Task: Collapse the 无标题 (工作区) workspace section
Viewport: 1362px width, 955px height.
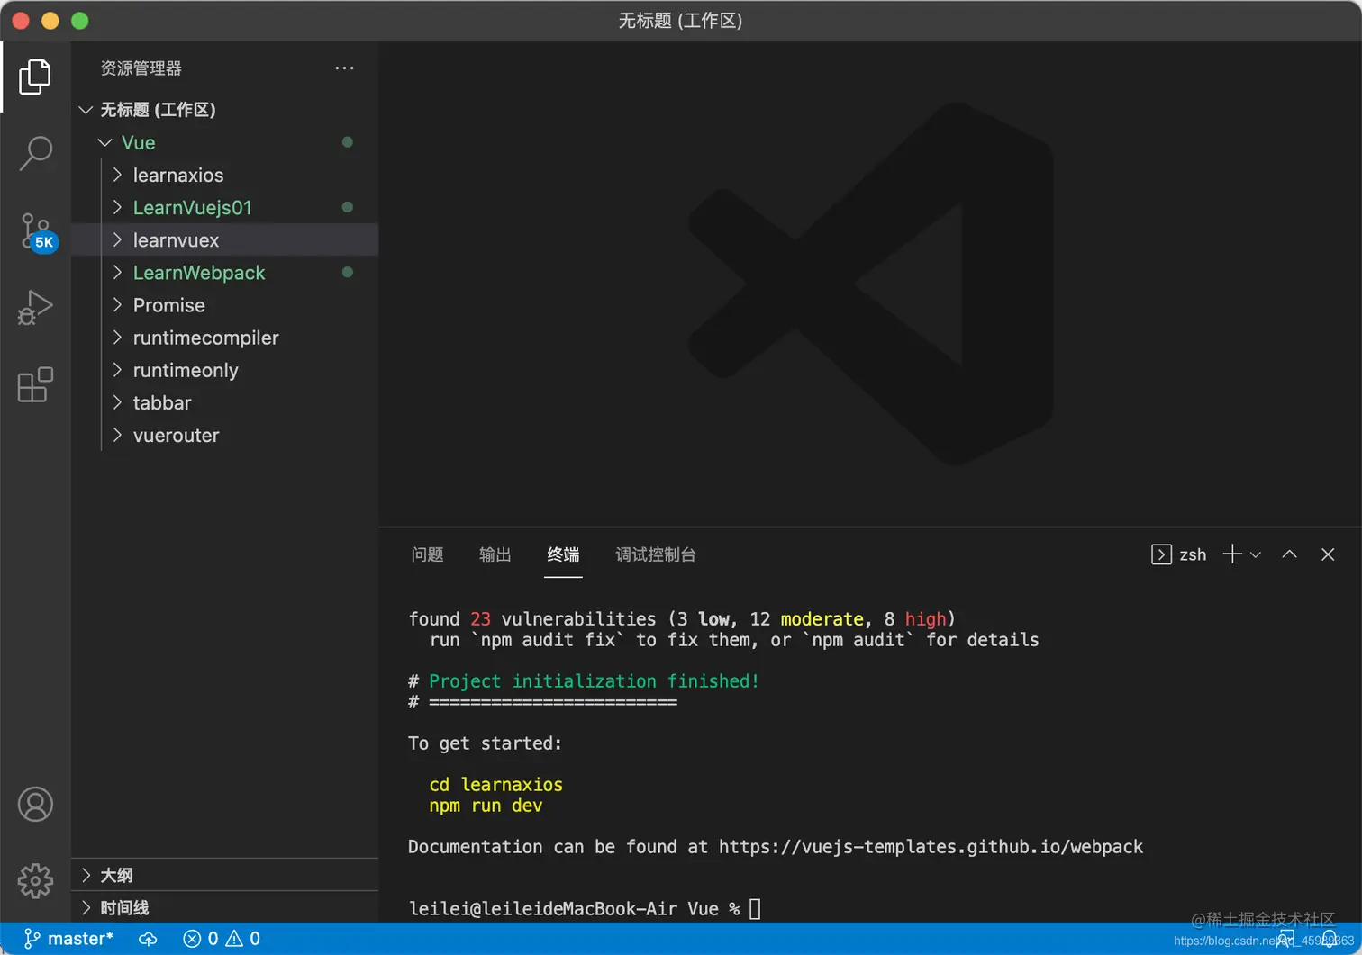Action: point(225,110)
